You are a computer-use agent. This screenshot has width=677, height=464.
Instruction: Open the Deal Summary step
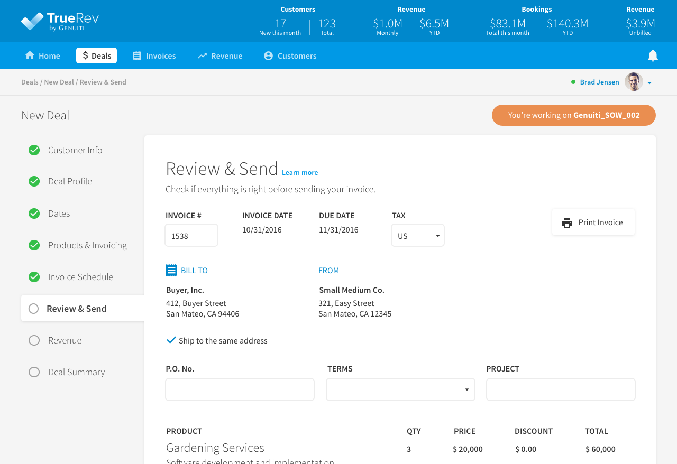pos(76,372)
